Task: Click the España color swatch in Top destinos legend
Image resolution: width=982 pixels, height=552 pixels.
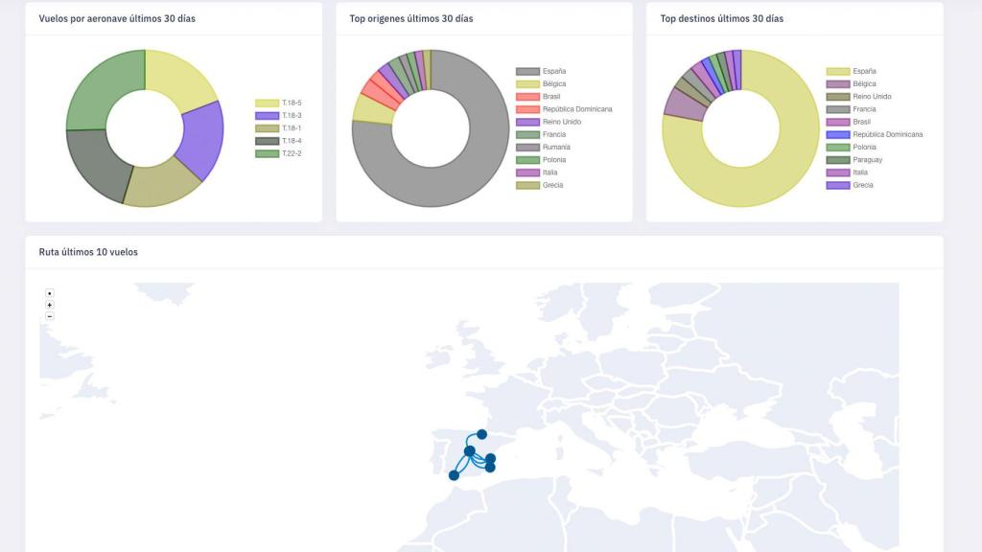Action: pyautogui.click(x=837, y=71)
